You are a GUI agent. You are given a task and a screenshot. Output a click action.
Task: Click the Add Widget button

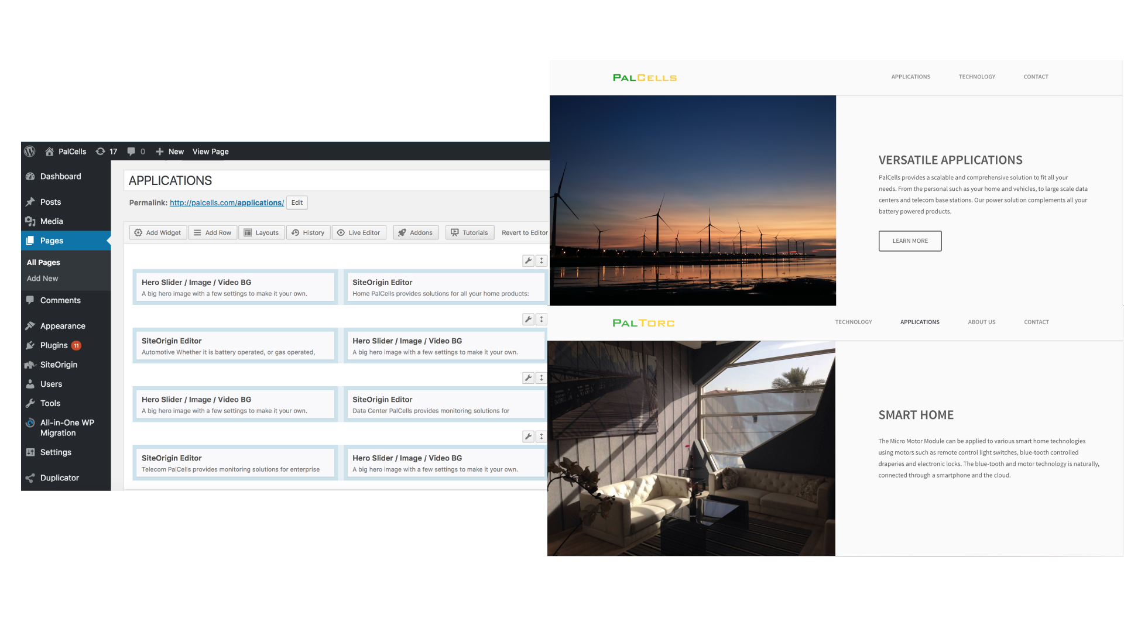[x=157, y=232]
